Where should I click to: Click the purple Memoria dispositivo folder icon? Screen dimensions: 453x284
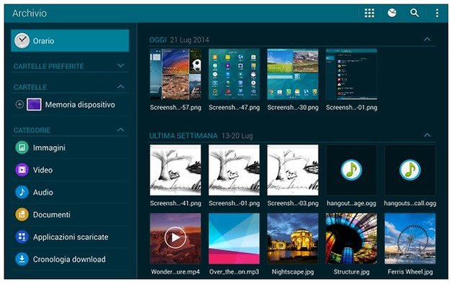point(34,104)
